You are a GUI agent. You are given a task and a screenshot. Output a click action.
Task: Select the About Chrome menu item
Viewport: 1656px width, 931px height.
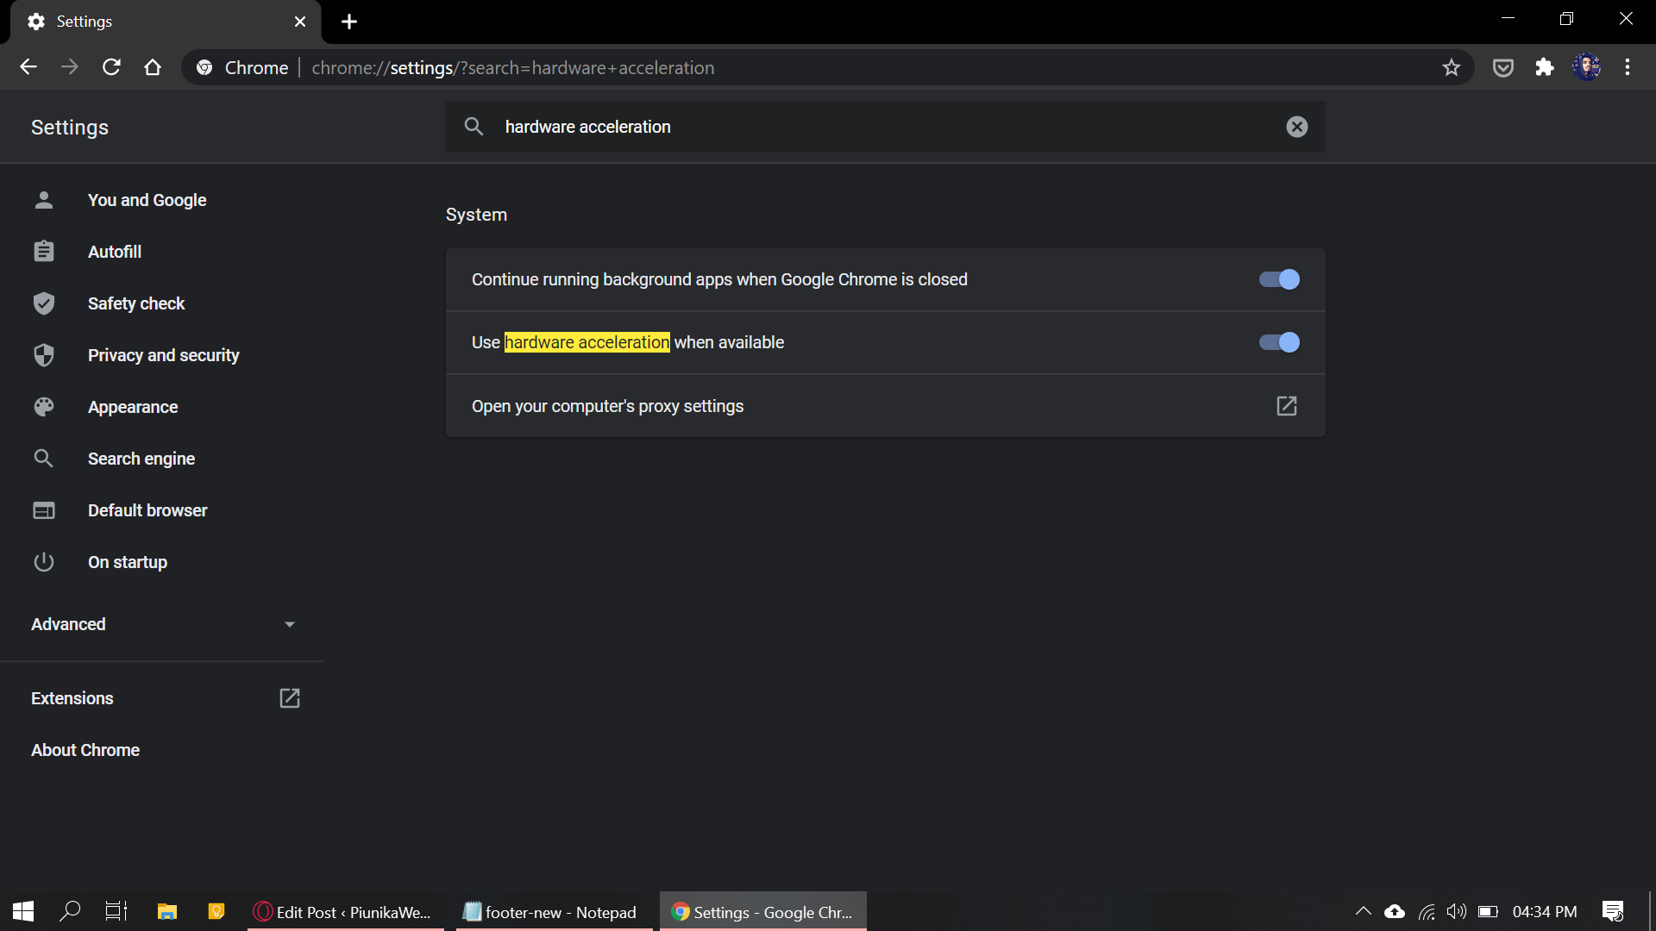pos(86,750)
